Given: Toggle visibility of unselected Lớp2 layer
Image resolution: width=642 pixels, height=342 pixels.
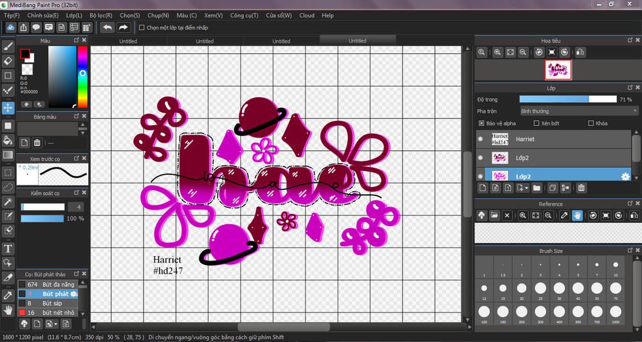Looking at the screenshot, I should pyautogui.click(x=480, y=157).
